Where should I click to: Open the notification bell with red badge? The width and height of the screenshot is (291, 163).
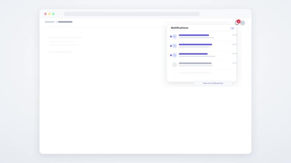pos(237,23)
